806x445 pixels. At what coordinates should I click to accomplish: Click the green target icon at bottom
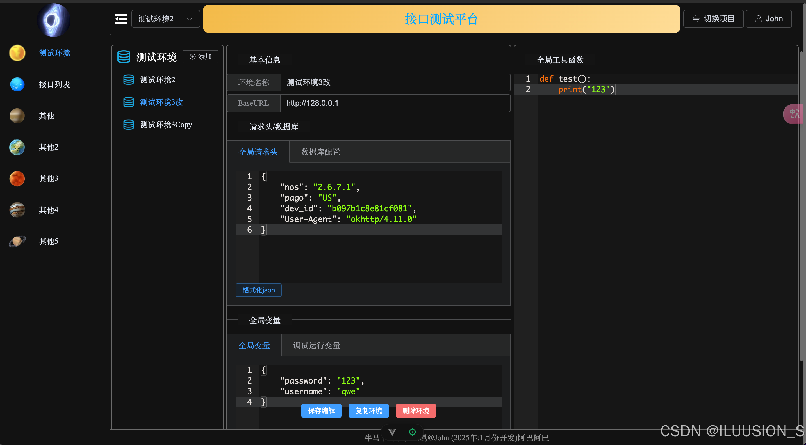coord(412,432)
